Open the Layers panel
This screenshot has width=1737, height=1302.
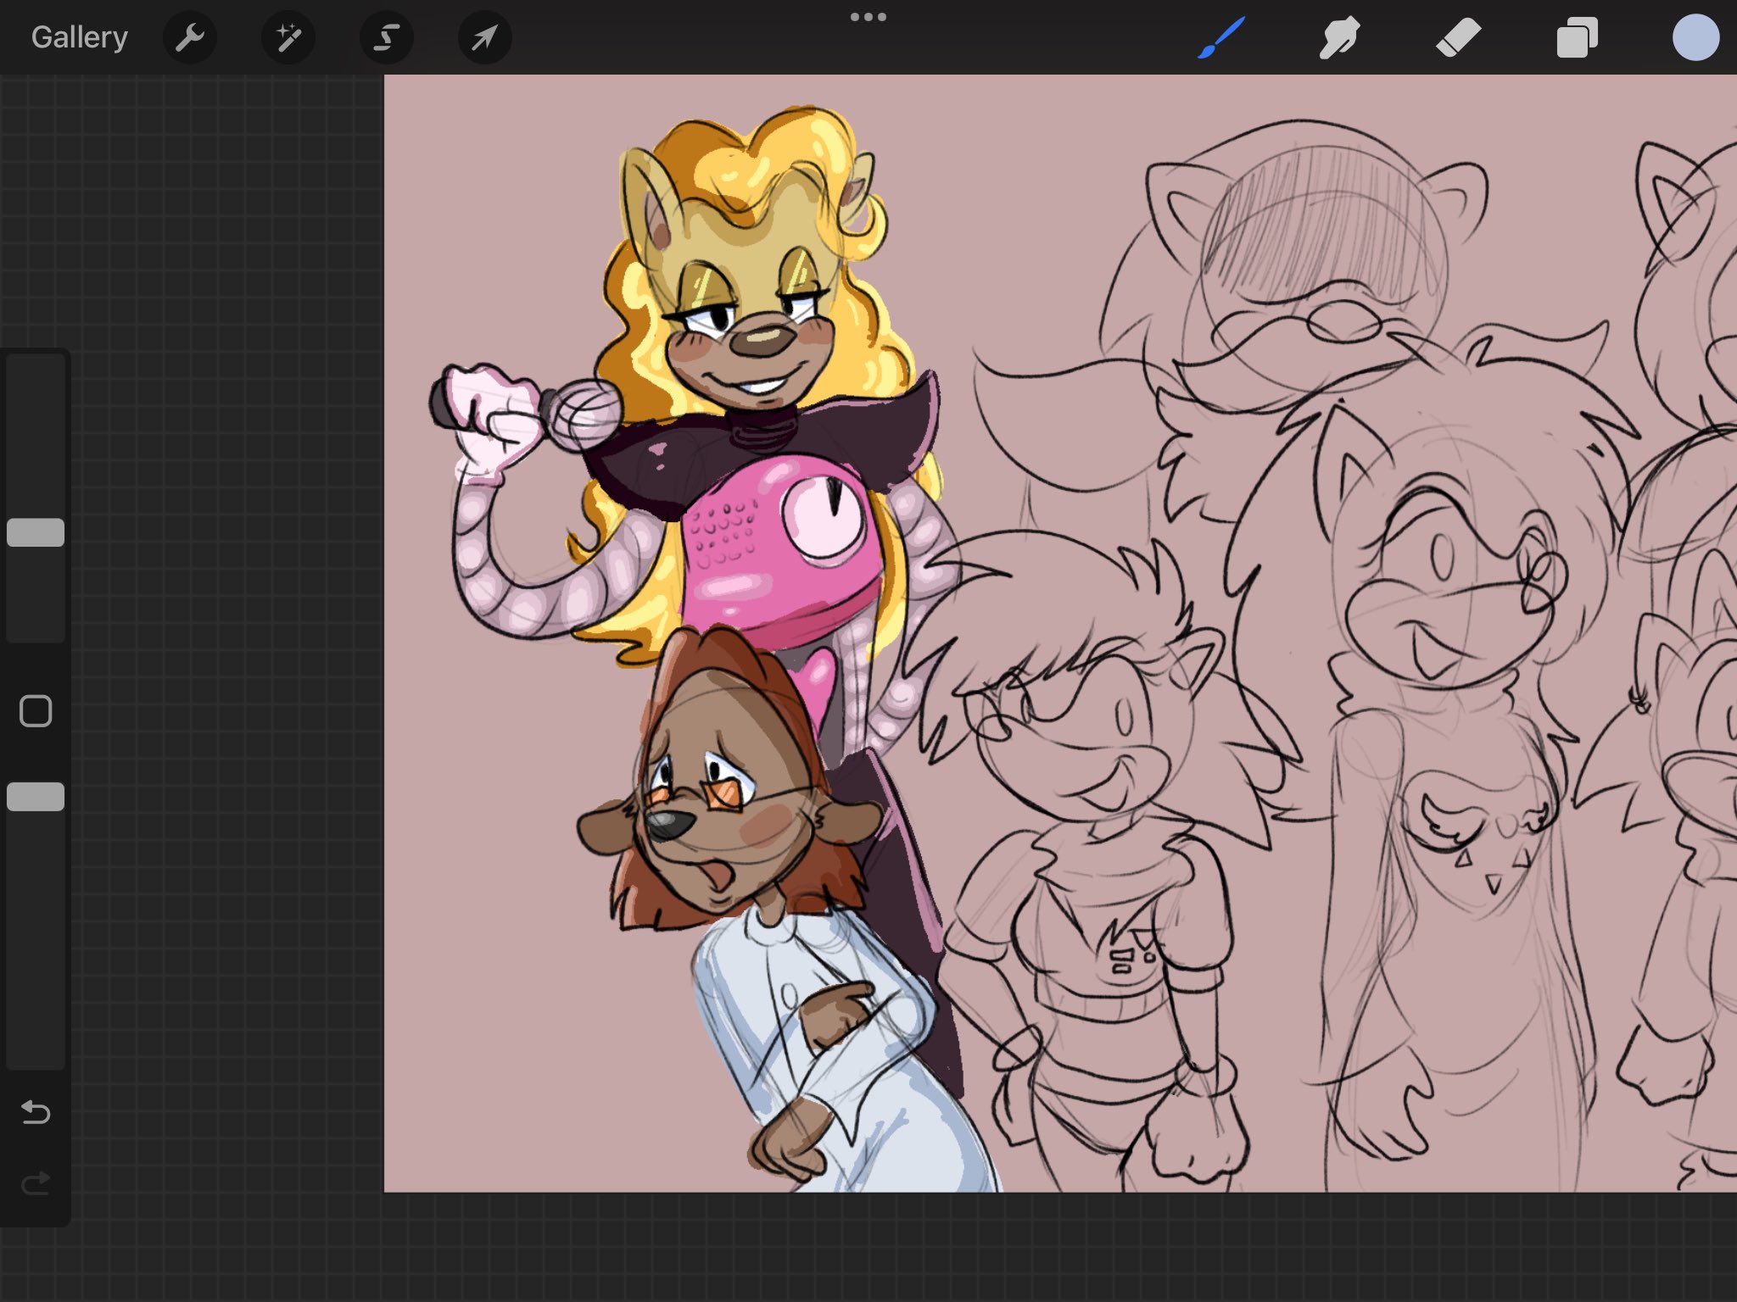coord(1577,37)
